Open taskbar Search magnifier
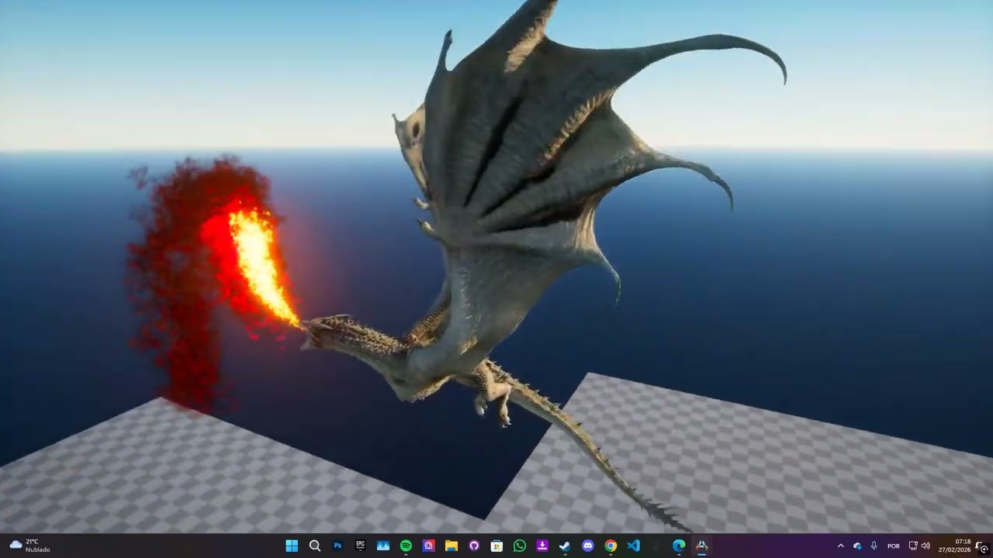 coord(314,546)
